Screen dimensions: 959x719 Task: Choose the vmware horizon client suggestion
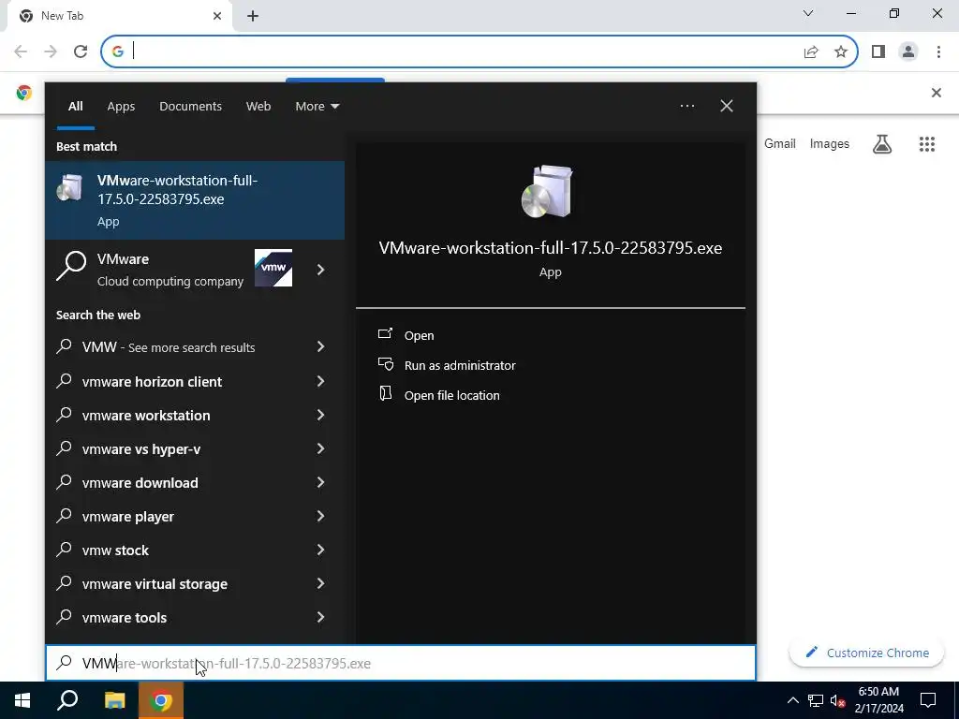[x=152, y=382]
